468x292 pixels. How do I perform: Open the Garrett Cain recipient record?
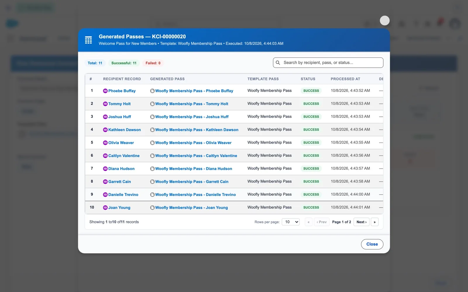(120, 182)
